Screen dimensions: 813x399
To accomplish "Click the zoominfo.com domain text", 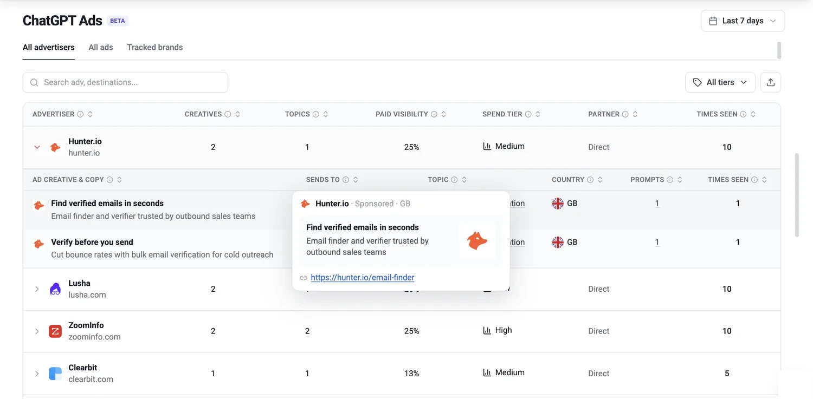I will pyautogui.click(x=95, y=337).
